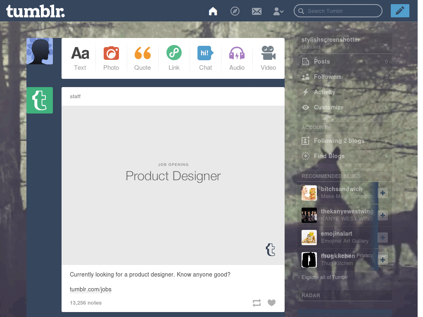Click the Find Blogs chevron
The height and width of the screenshot is (317, 423).
pos(386,156)
